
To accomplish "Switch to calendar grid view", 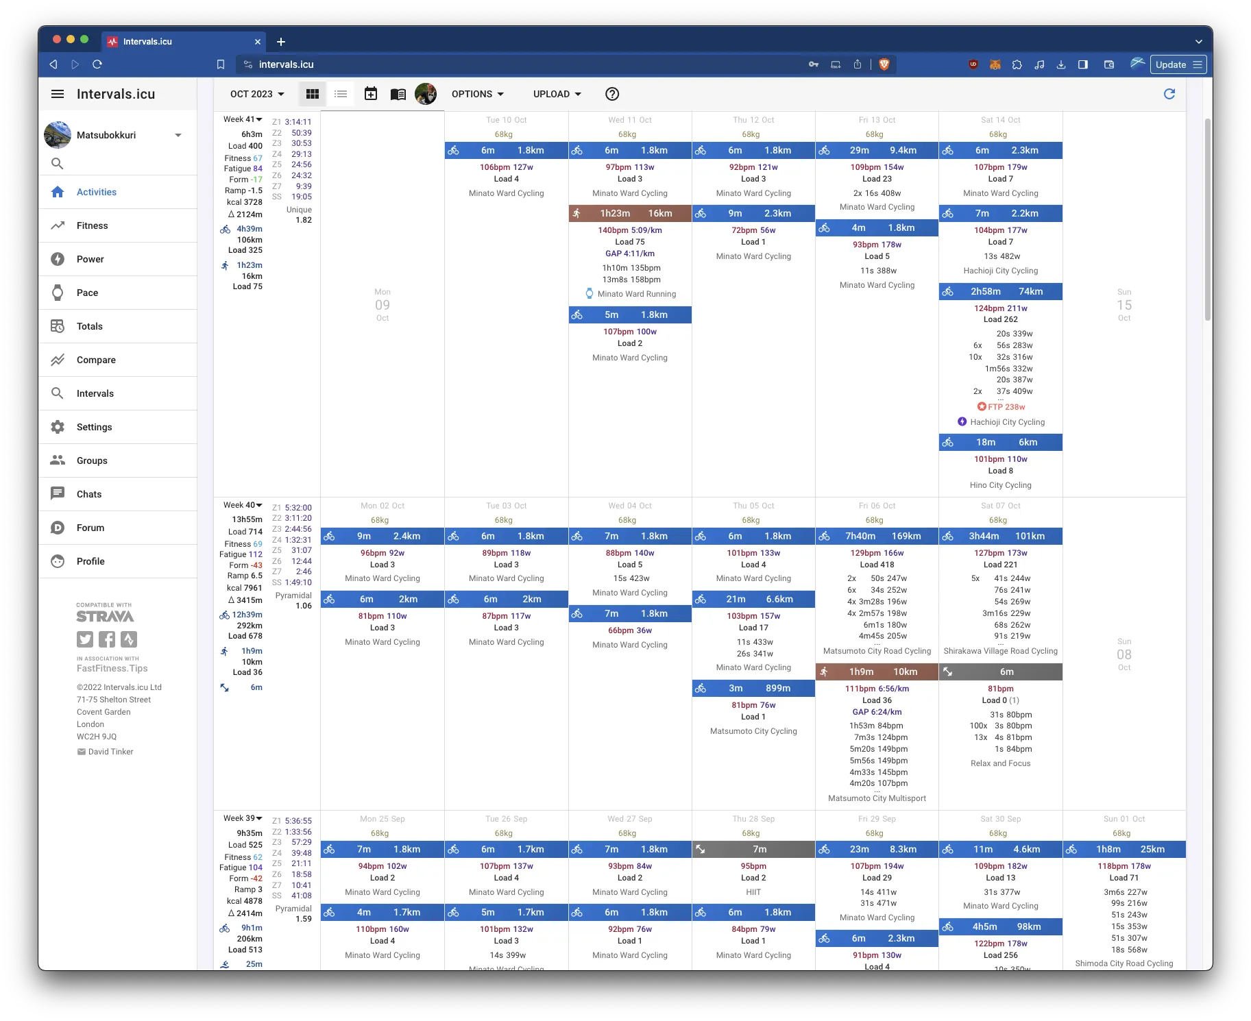I will (x=312, y=94).
